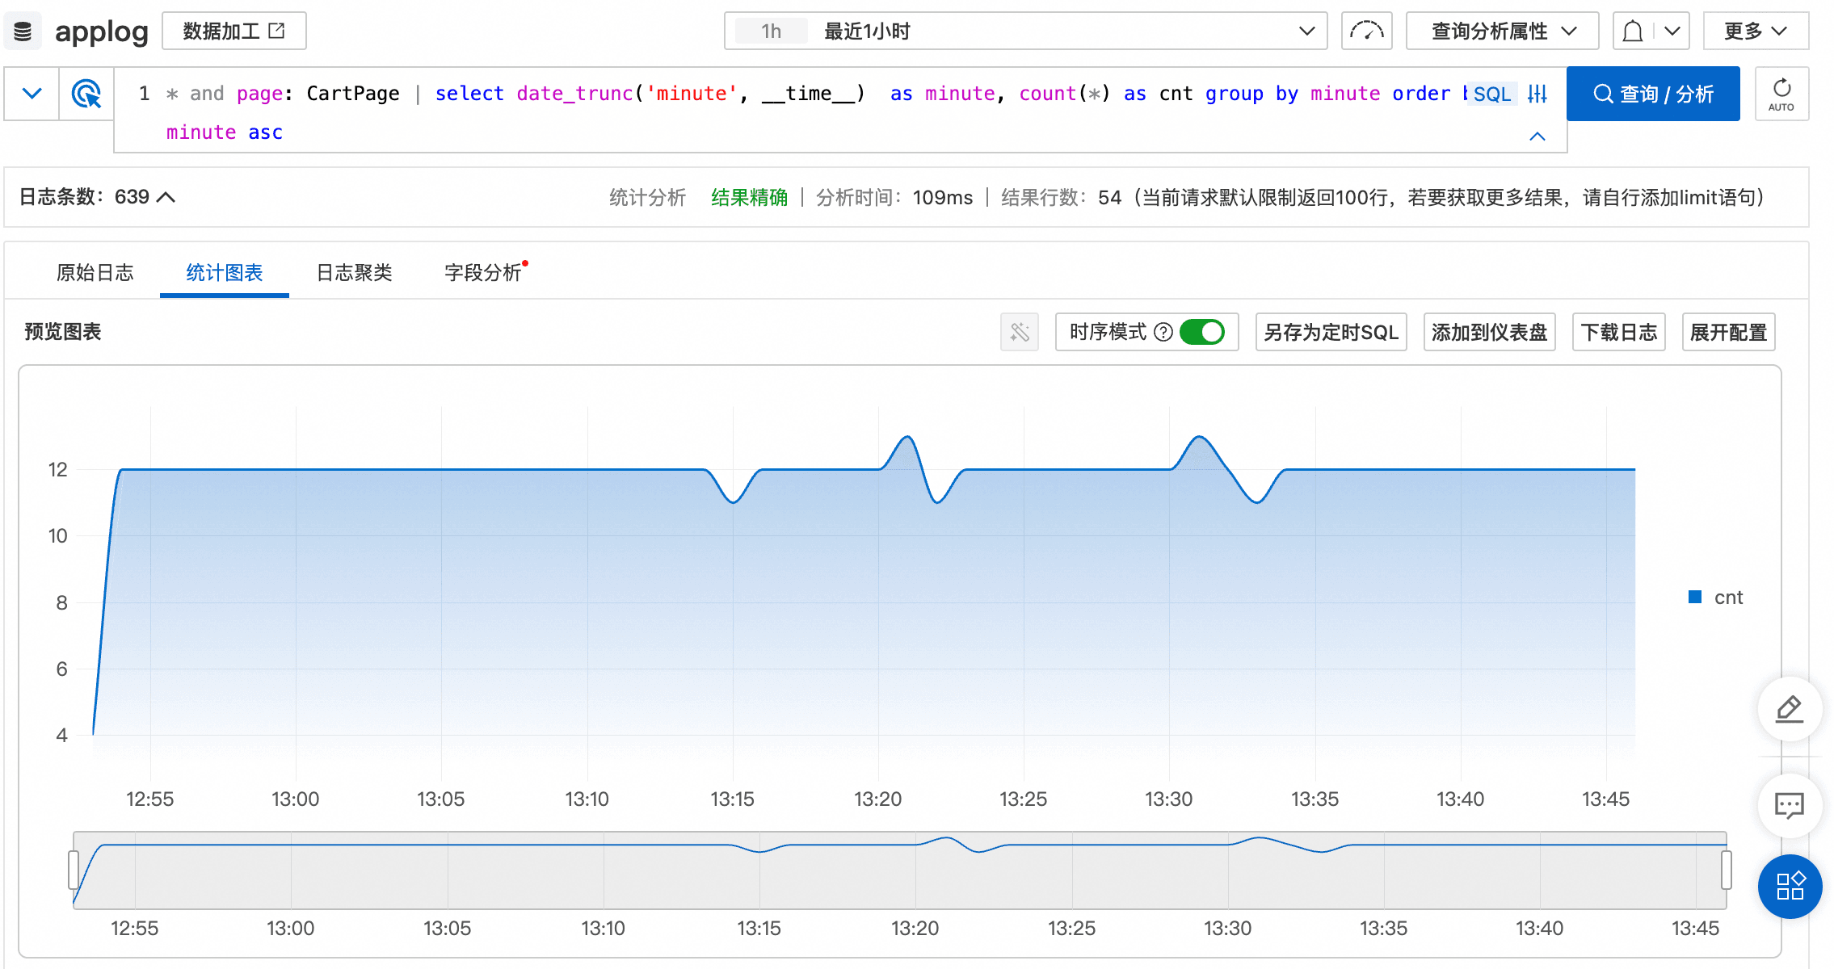The height and width of the screenshot is (969, 1834).
Task: Run the 查询 / 分析 button
Action: click(x=1652, y=94)
